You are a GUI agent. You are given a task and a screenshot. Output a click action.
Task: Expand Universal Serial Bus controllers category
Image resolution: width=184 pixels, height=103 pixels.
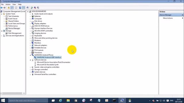pos(30,74)
